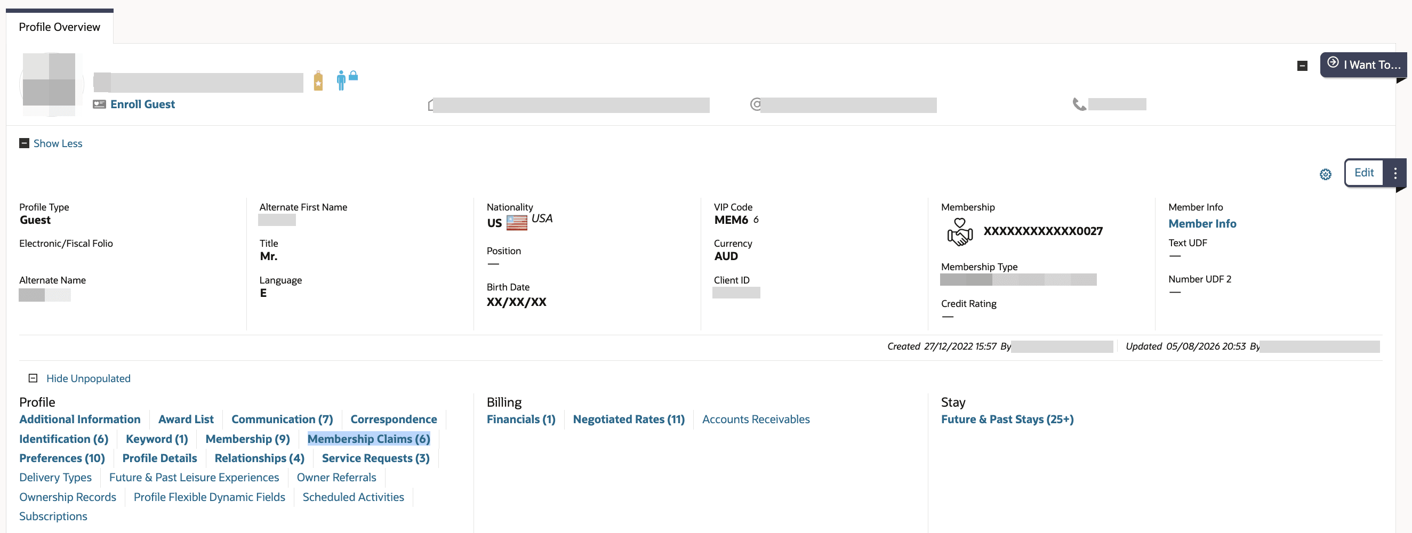Click the Enroll Guest card icon
Screen dimensions: 1412x533
(99, 104)
